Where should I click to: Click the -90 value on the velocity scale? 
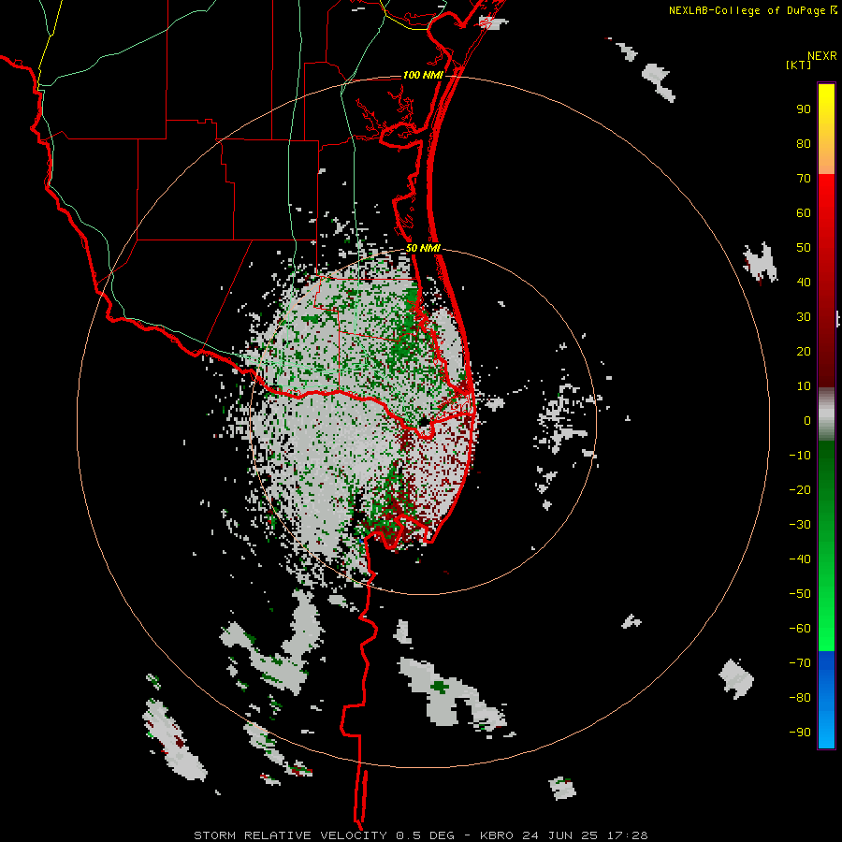tap(800, 732)
